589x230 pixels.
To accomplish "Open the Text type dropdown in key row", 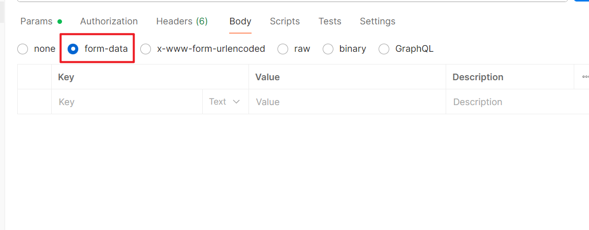I will click(x=225, y=102).
